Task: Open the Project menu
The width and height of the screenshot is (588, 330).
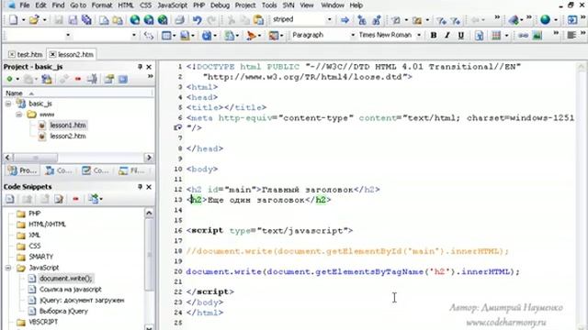Action: click(x=245, y=5)
